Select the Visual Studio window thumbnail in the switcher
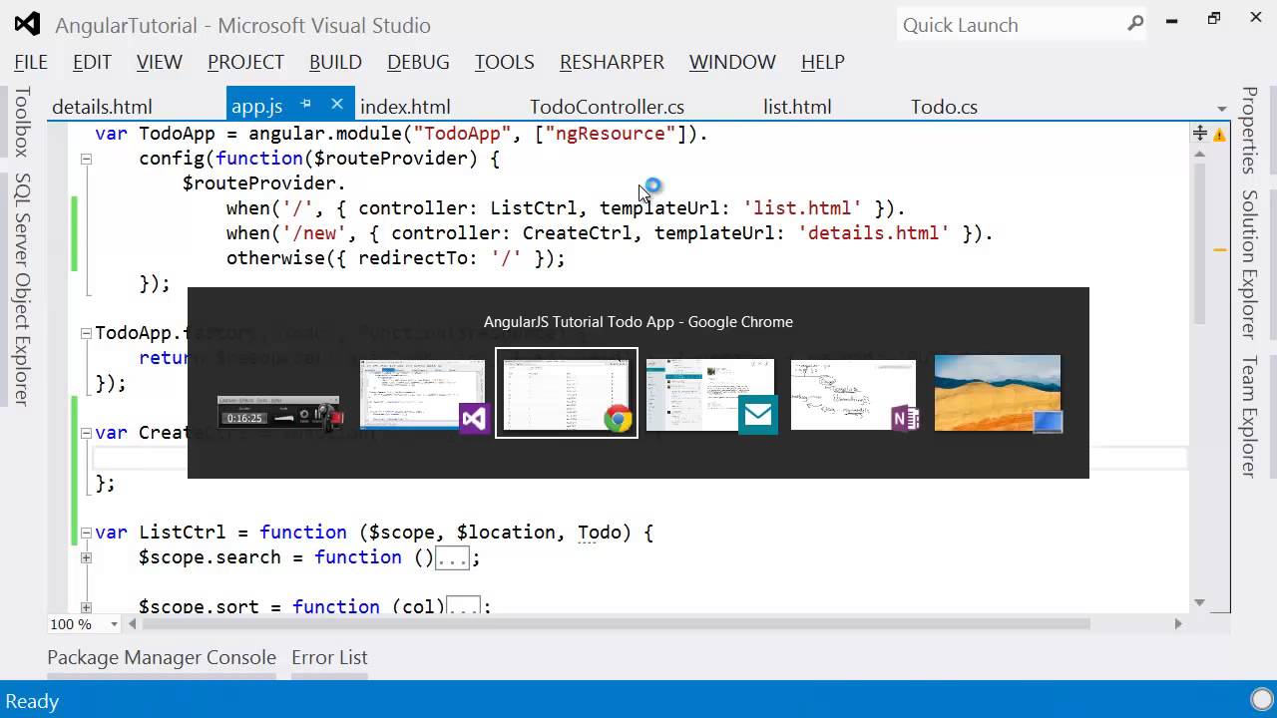1277x718 pixels. pos(422,394)
